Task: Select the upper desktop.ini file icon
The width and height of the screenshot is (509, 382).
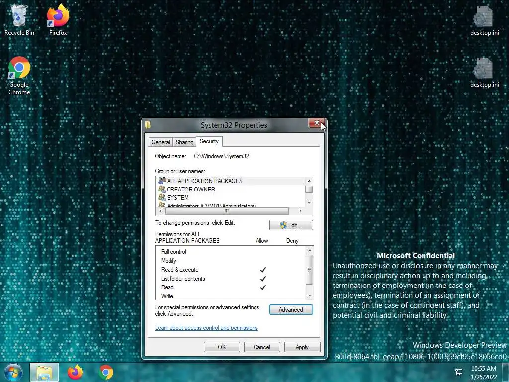Action: pyautogui.click(x=484, y=21)
